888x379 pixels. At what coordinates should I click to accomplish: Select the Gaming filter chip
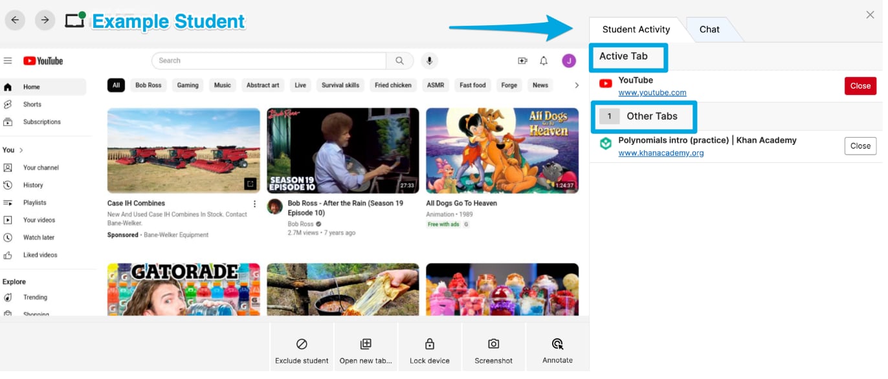tap(188, 85)
